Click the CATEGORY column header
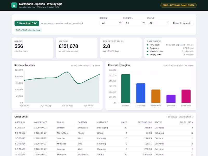This screenshot has height=156, width=208. click(x=102, y=122)
